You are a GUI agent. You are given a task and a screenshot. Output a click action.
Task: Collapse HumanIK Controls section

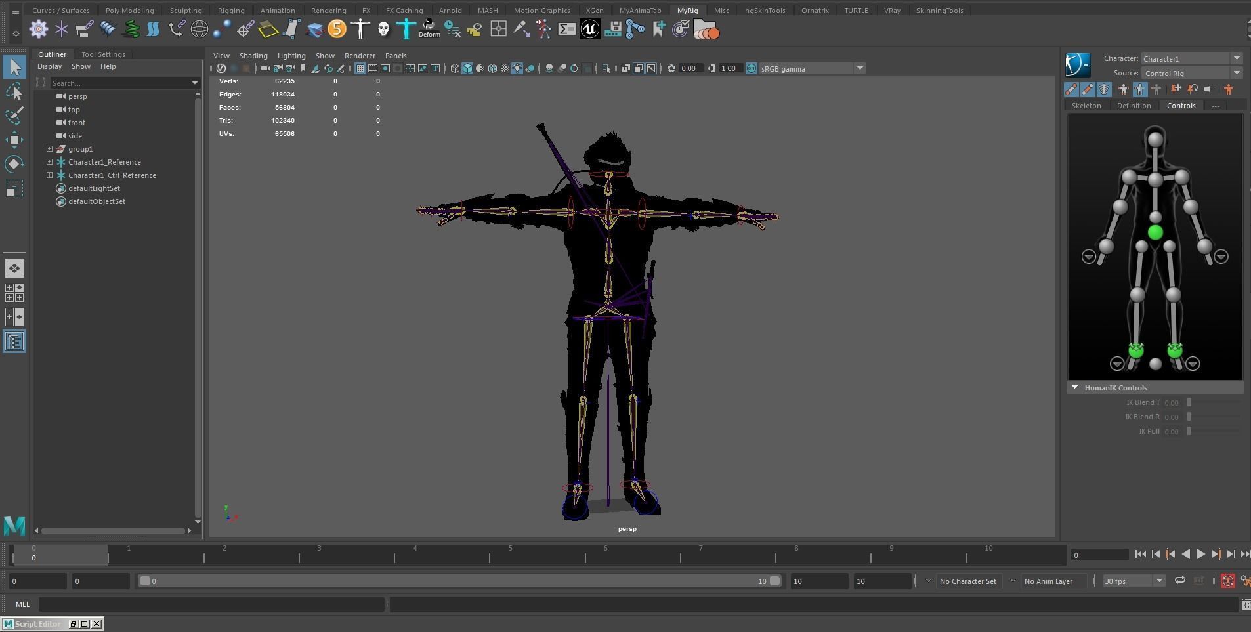pos(1075,387)
